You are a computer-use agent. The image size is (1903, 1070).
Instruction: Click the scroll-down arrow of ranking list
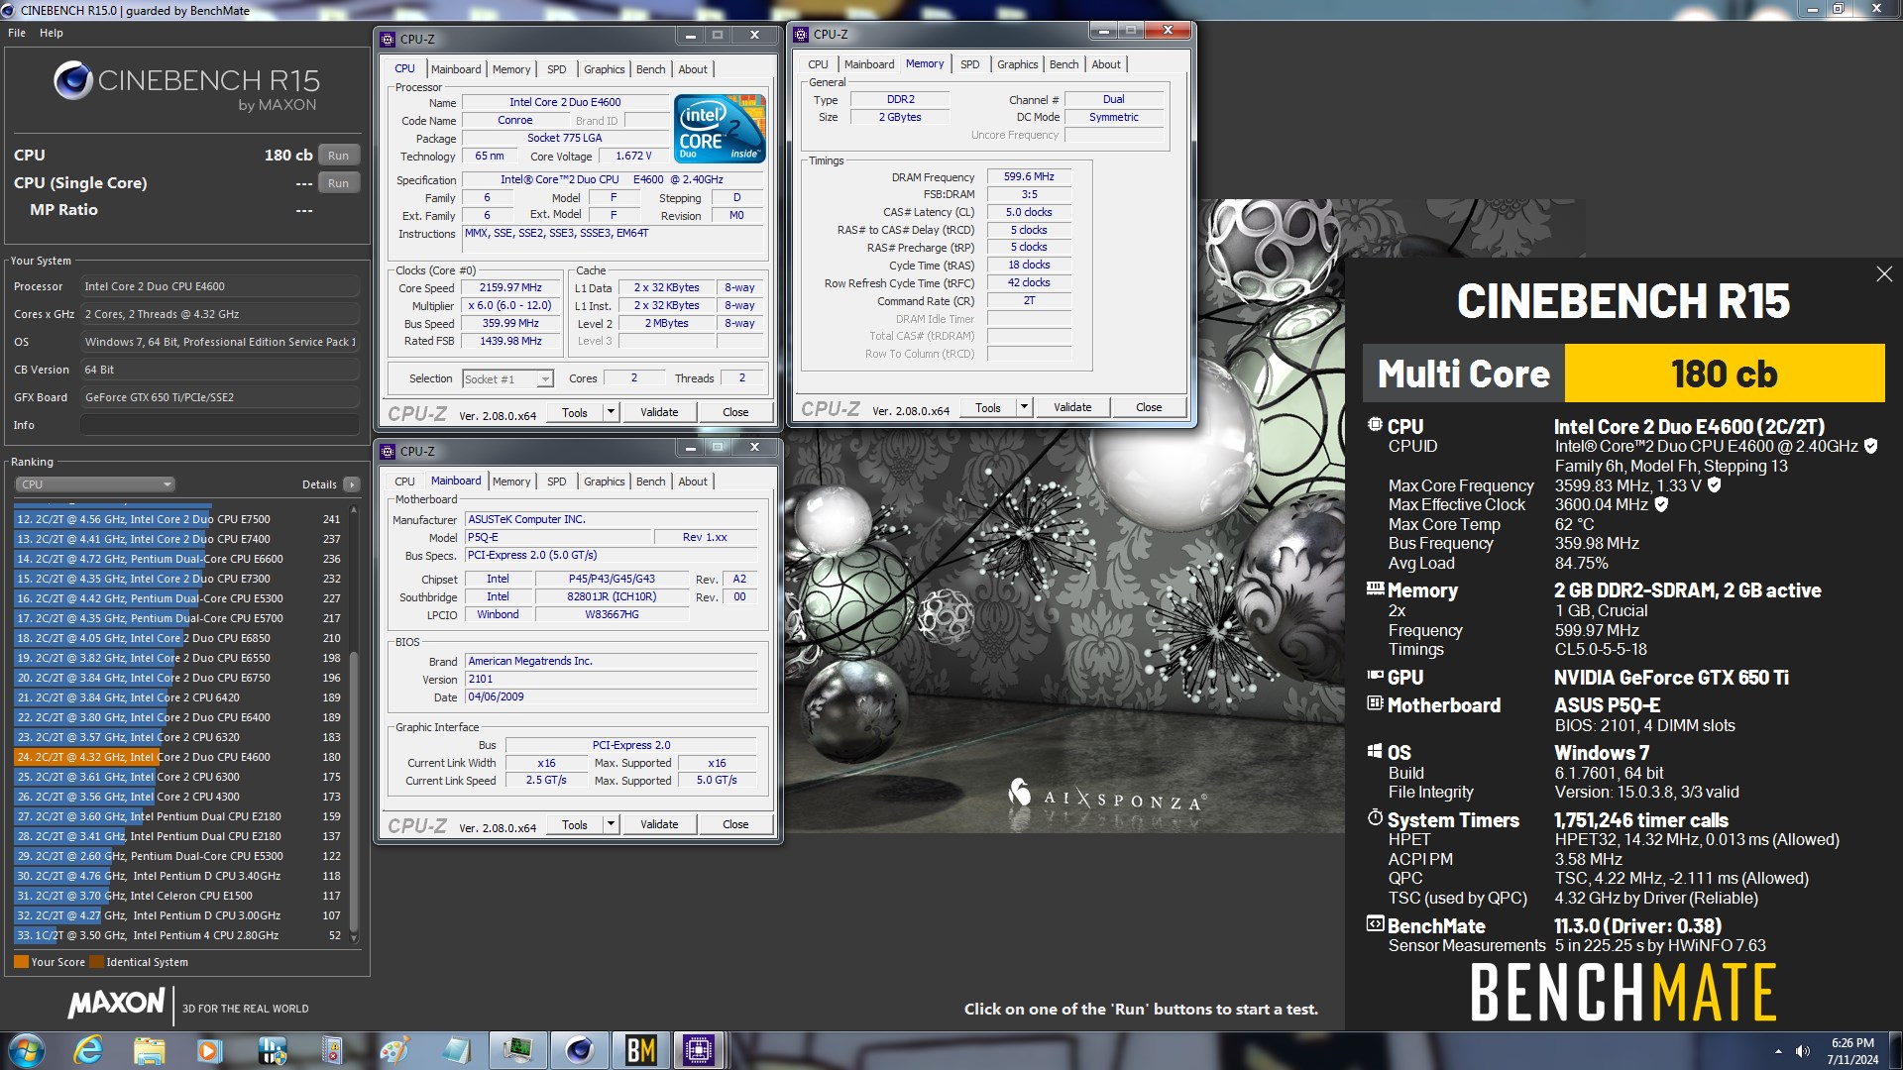tap(354, 937)
